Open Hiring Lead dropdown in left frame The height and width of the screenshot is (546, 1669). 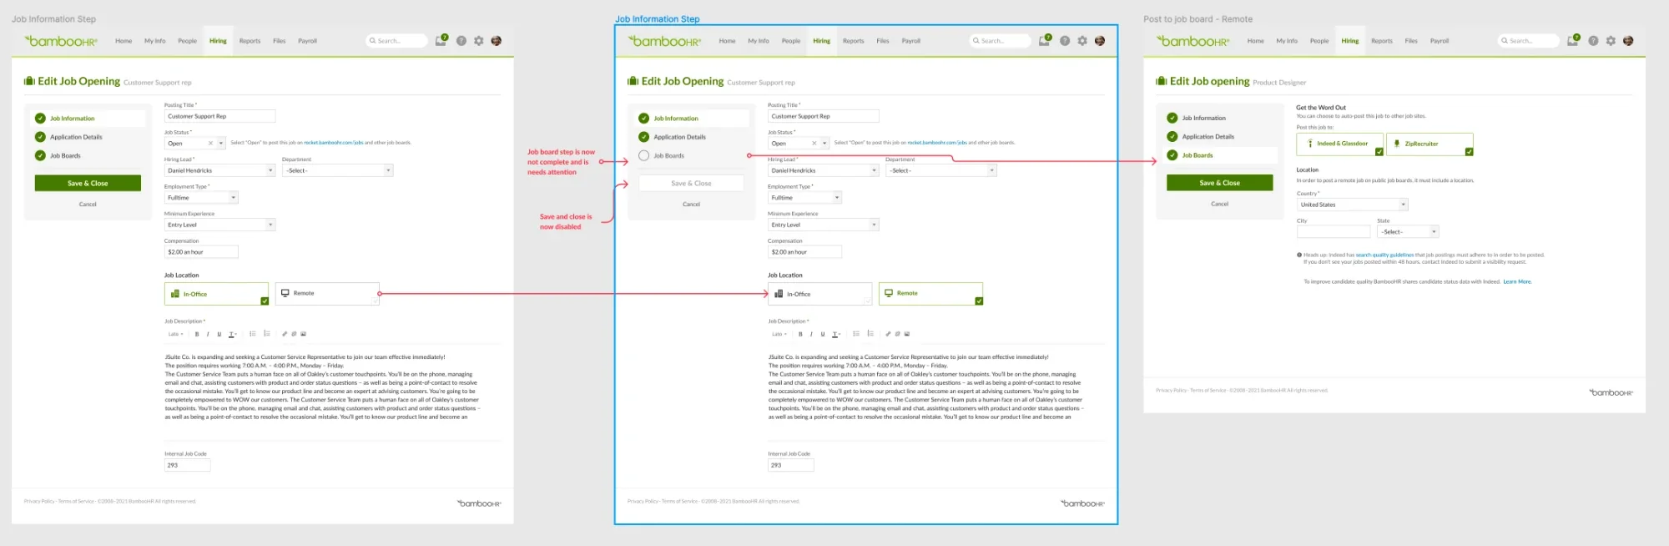point(219,170)
